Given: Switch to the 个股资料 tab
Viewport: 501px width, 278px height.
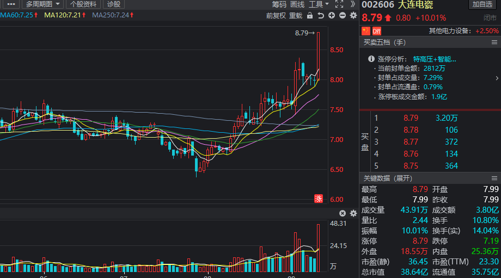Looking at the screenshot, I should pyautogui.click(x=83, y=4).
